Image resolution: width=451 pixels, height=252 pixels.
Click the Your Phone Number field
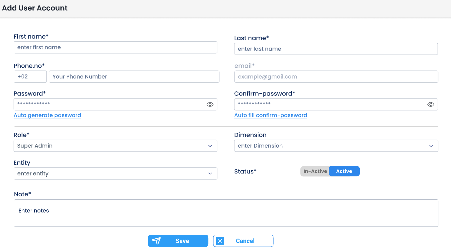pos(134,76)
